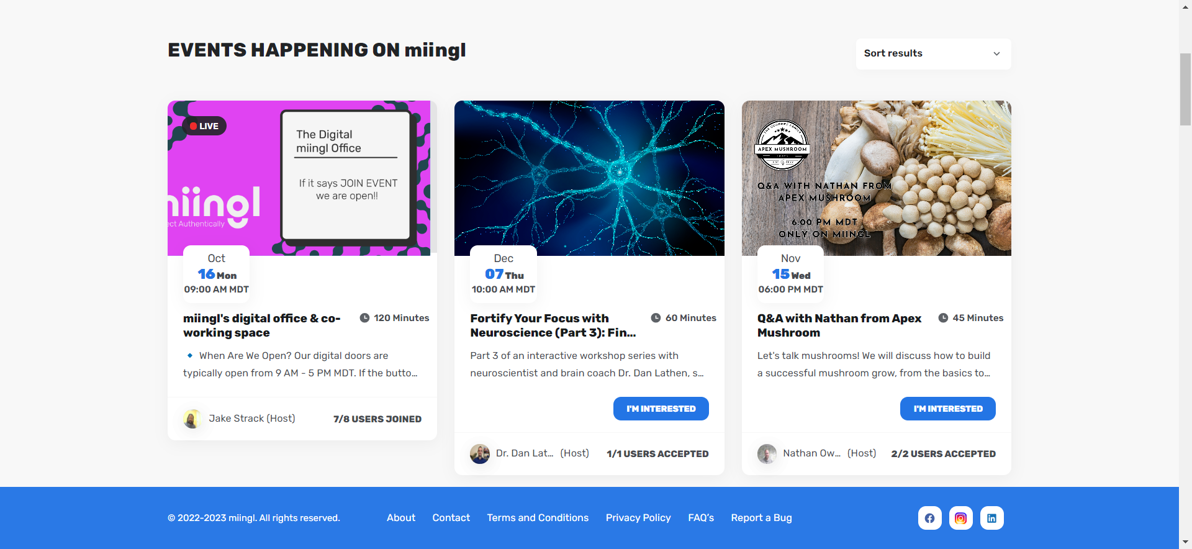Click description starting 'Part 3 of an interactive'
1192x549 pixels.
pos(587,365)
